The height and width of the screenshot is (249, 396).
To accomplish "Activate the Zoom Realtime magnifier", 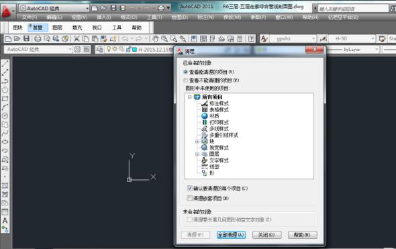I will pyautogui.click(x=164, y=39).
